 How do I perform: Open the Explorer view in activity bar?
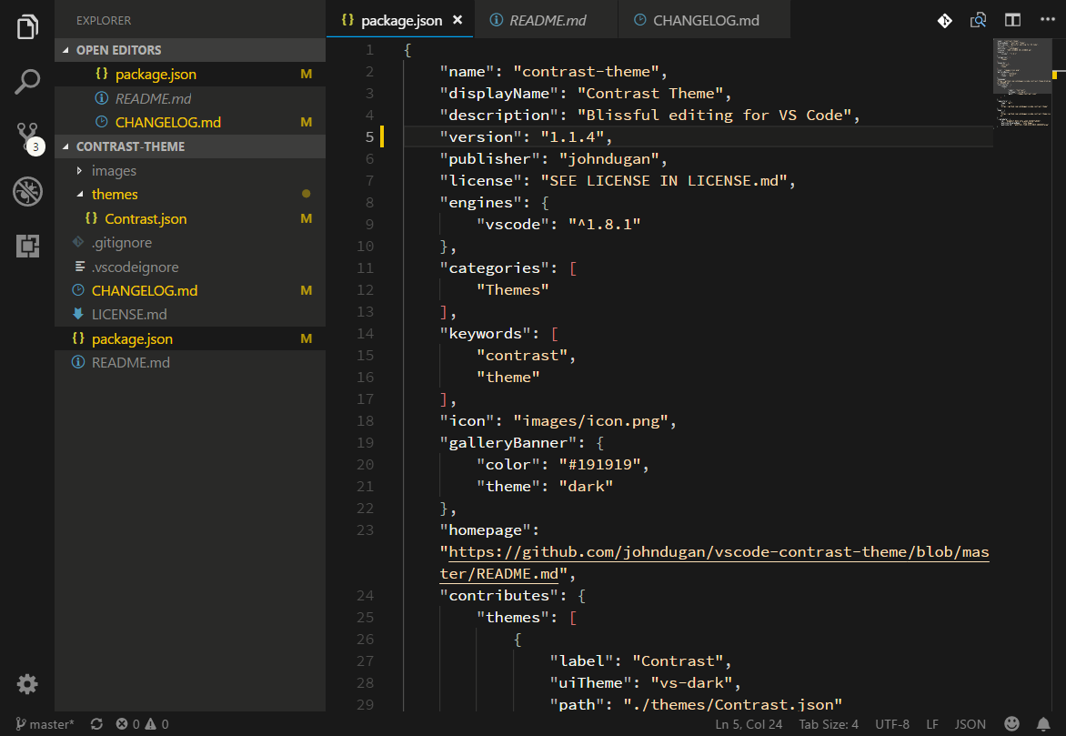coord(27,27)
